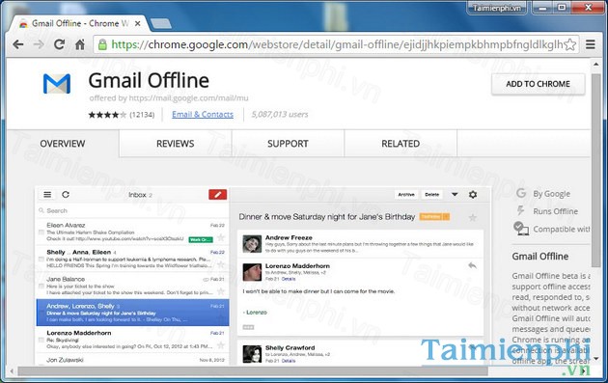Click the Archive button in the preview
Screen dimensions: 608x383
click(406, 195)
